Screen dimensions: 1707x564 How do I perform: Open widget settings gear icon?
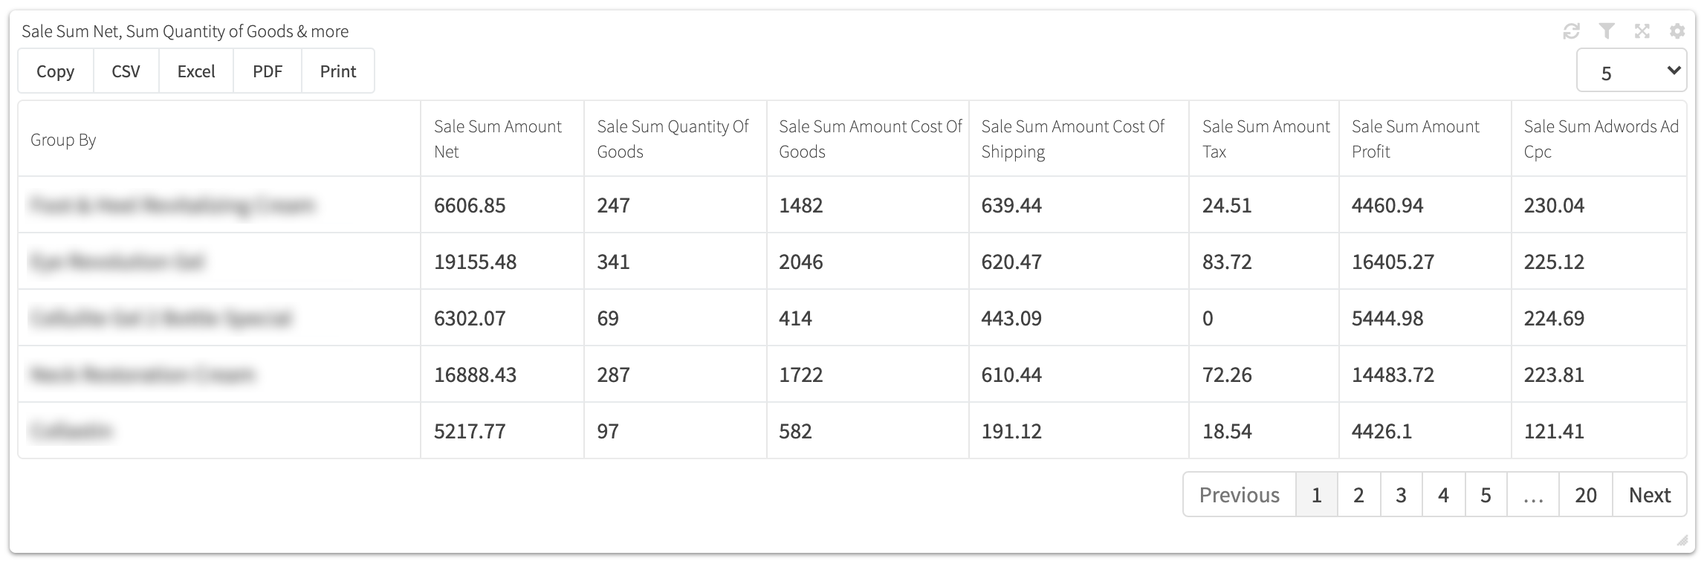[x=1677, y=31]
